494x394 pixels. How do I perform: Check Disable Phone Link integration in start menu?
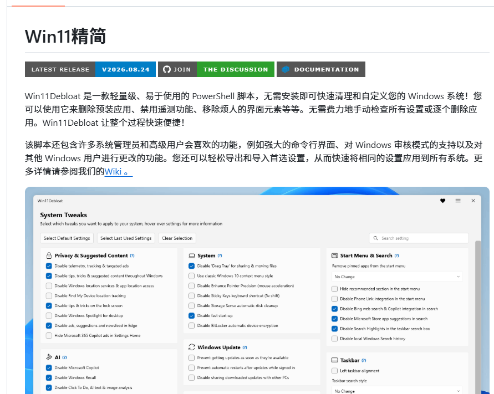pyautogui.click(x=334, y=299)
